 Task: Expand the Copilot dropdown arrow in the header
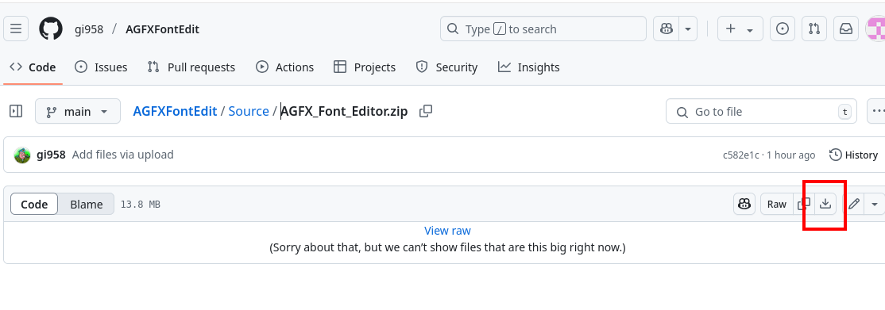[688, 29]
